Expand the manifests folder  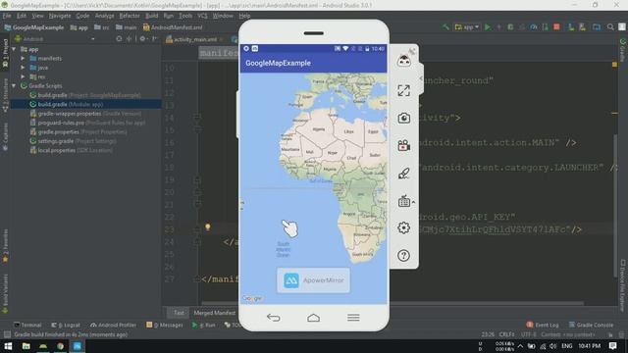coord(23,59)
